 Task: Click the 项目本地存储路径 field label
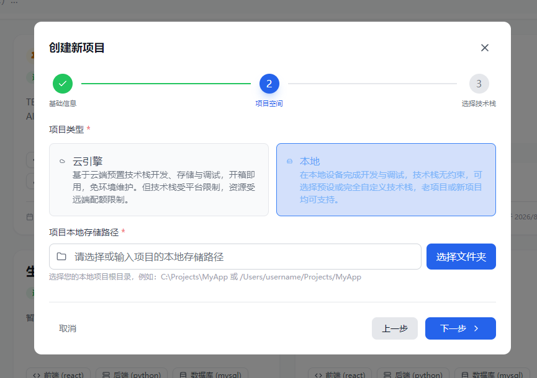84,232
